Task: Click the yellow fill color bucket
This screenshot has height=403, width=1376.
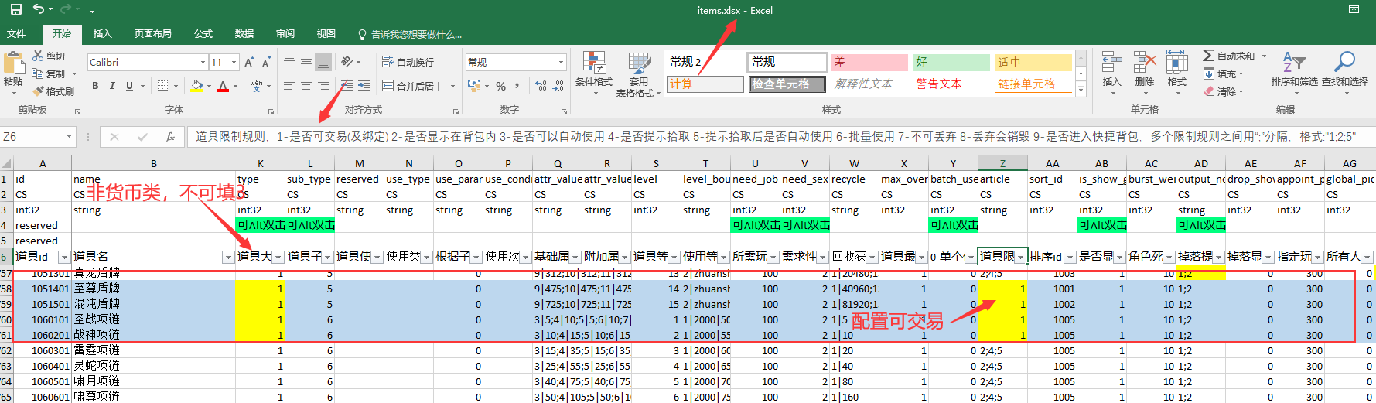Action: tap(196, 86)
